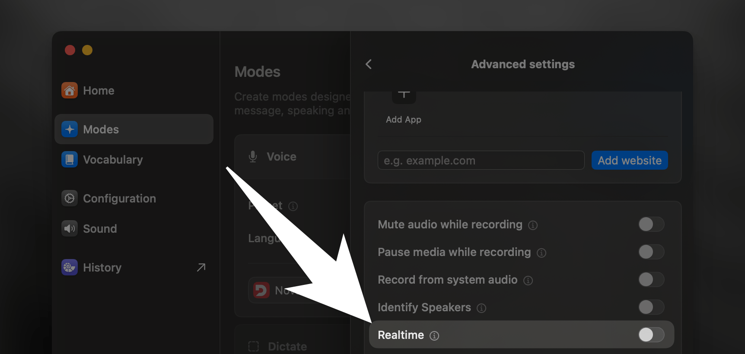Enable Identify Speakers switch
745x354 pixels.
pos(651,307)
